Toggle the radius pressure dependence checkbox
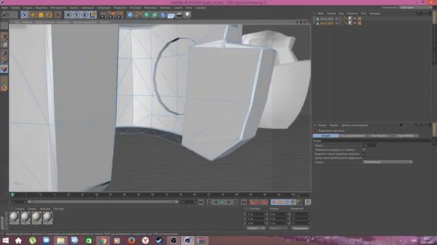This screenshot has width=437, height=245. (x=364, y=150)
